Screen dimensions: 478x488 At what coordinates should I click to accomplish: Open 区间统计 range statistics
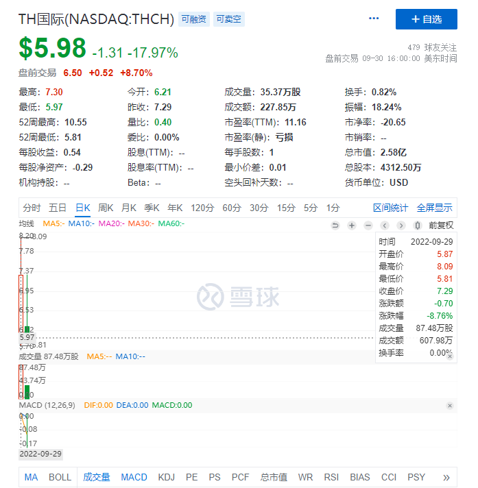(x=390, y=208)
